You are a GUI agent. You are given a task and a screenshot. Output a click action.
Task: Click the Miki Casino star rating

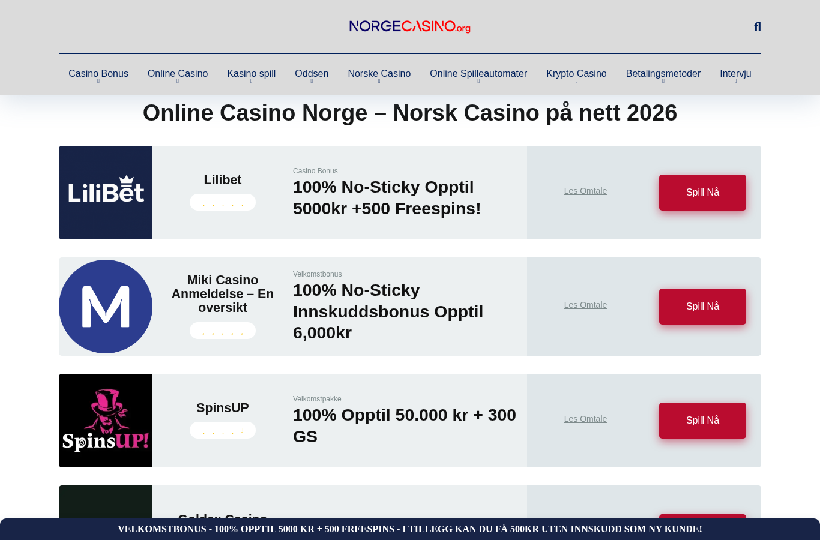(x=223, y=331)
